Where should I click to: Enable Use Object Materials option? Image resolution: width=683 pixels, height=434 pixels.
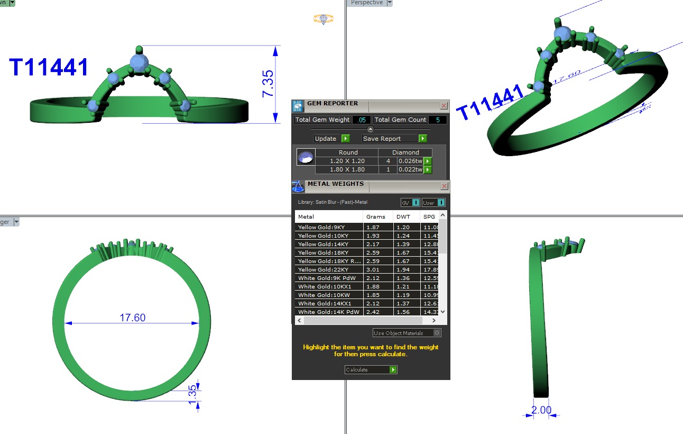point(437,333)
